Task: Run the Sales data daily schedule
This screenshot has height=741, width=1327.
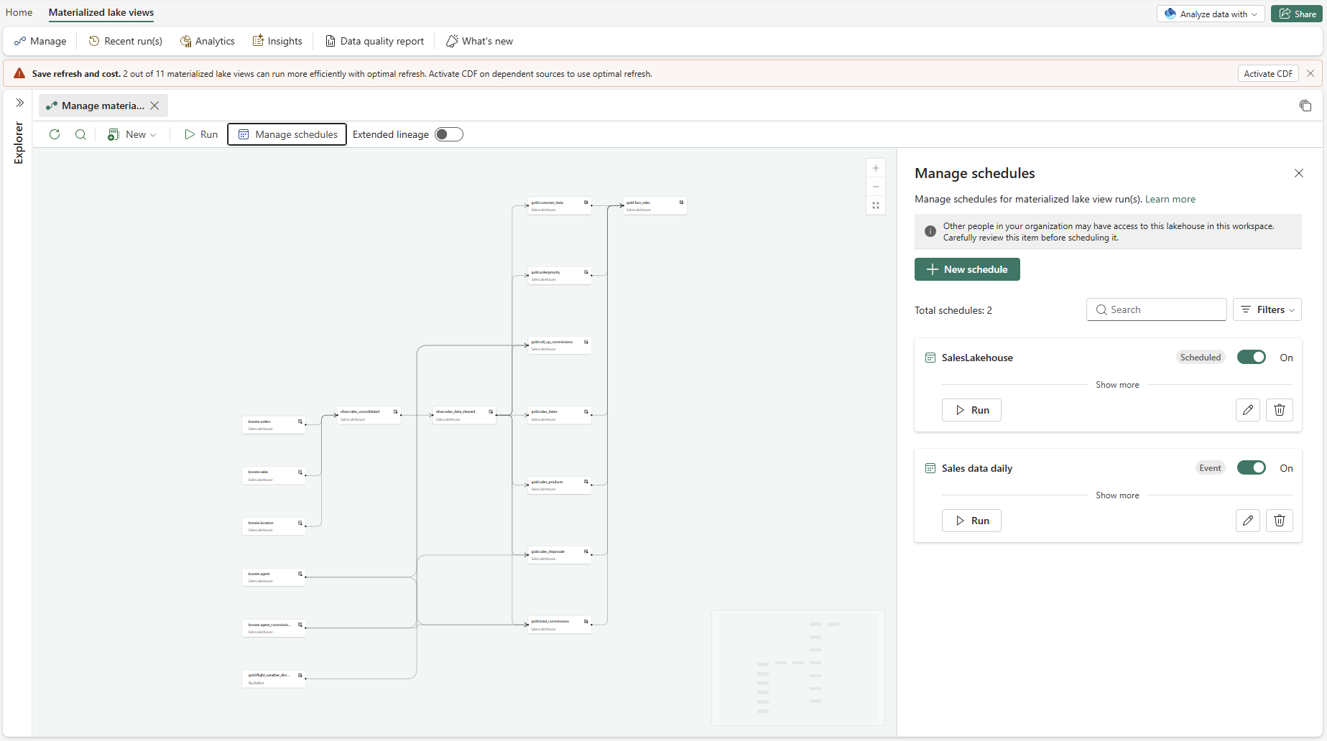Action: click(971, 521)
